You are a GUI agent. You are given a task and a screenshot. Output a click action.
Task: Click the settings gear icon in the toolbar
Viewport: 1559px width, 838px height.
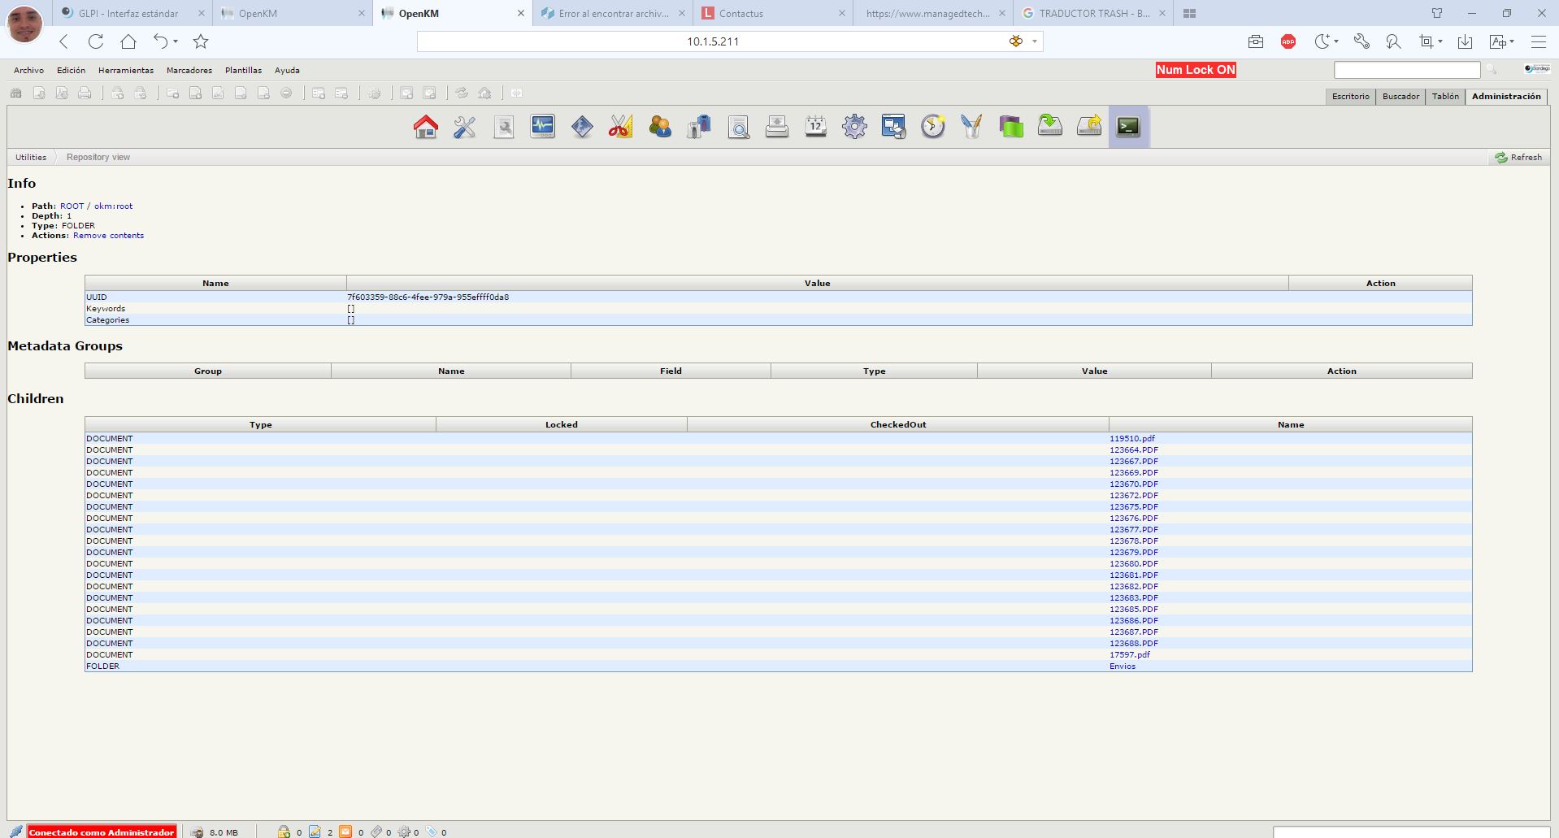pos(854,126)
